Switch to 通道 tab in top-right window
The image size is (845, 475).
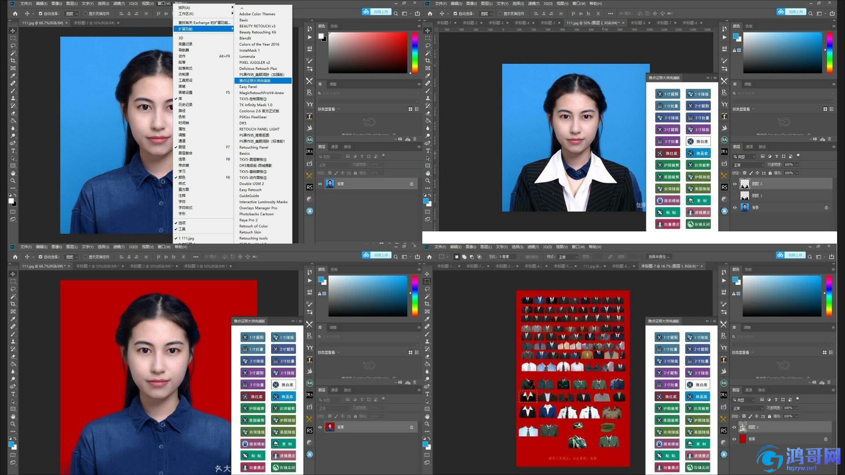pos(749,147)
